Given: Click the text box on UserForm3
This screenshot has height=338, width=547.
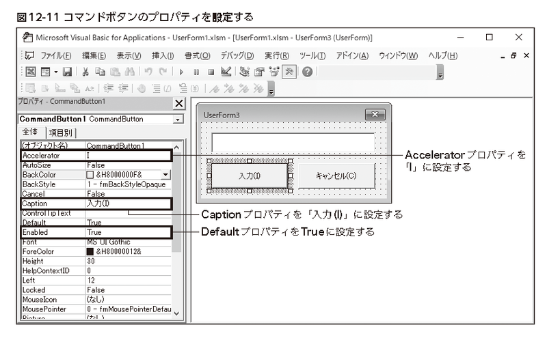Looking at the screenshot, I should tap(293, 142).
